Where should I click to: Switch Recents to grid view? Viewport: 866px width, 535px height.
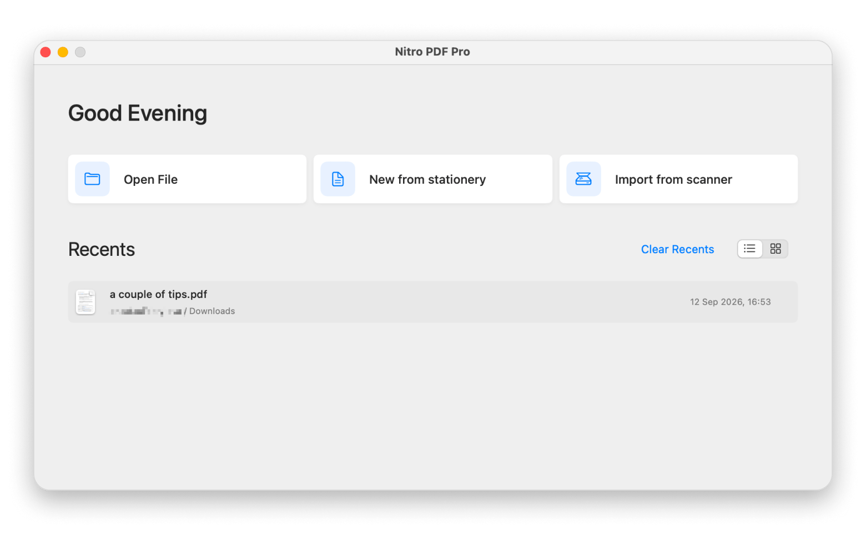(776, 249)
